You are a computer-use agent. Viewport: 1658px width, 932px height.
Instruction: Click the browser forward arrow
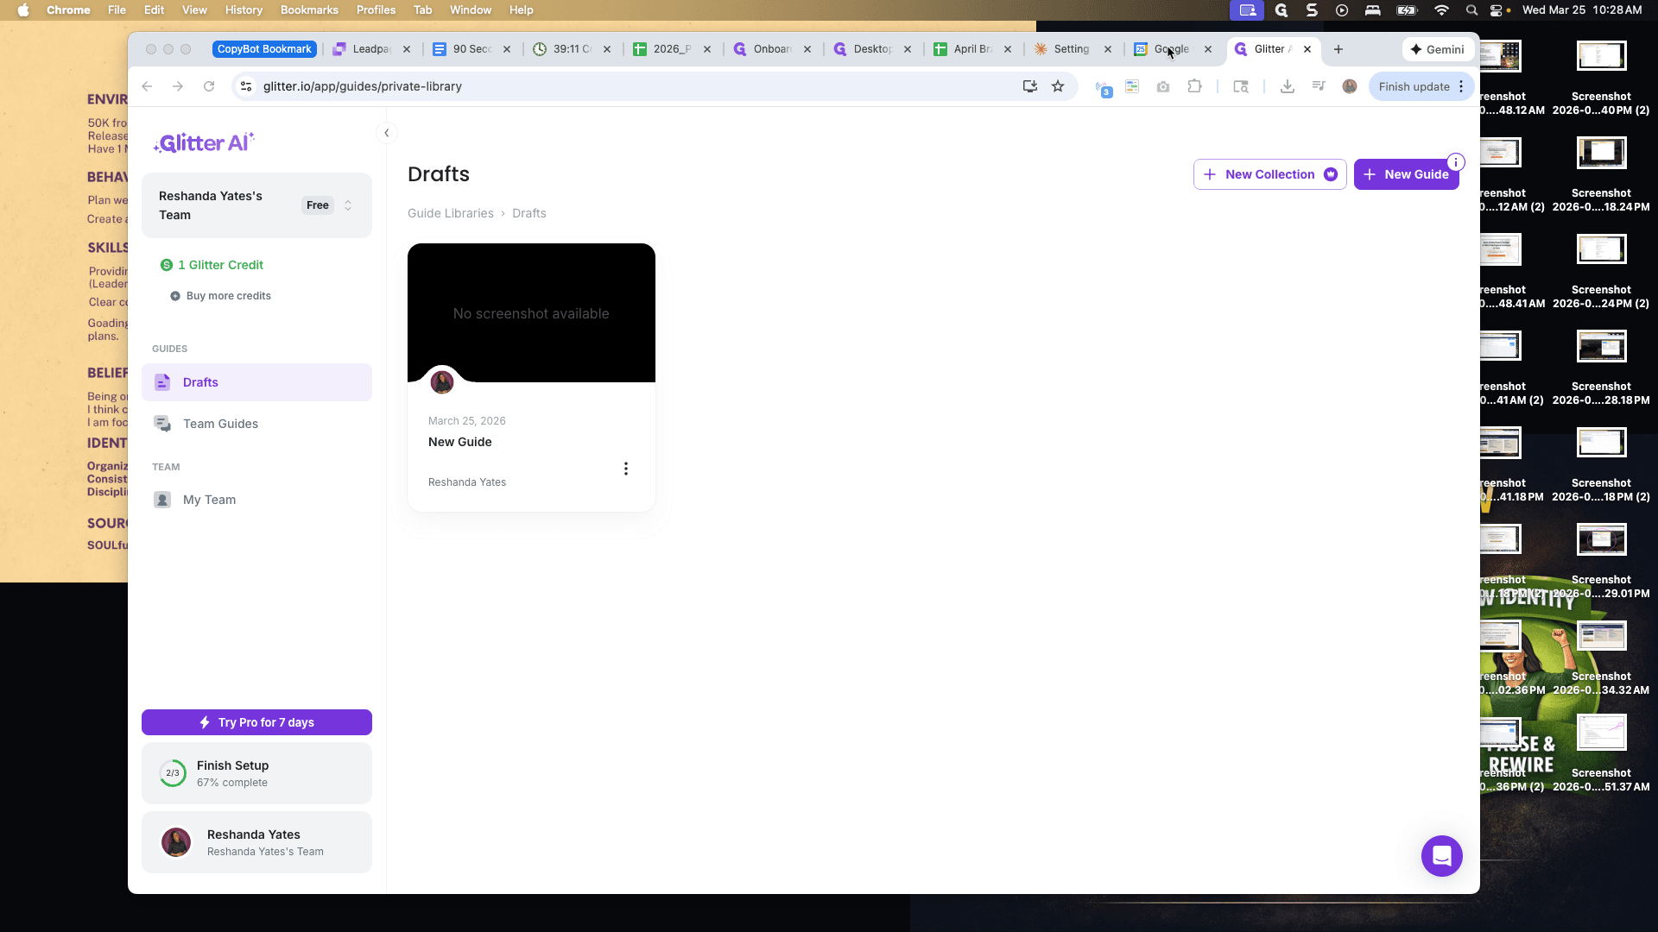pyautogui.click(x=178, y=86)
